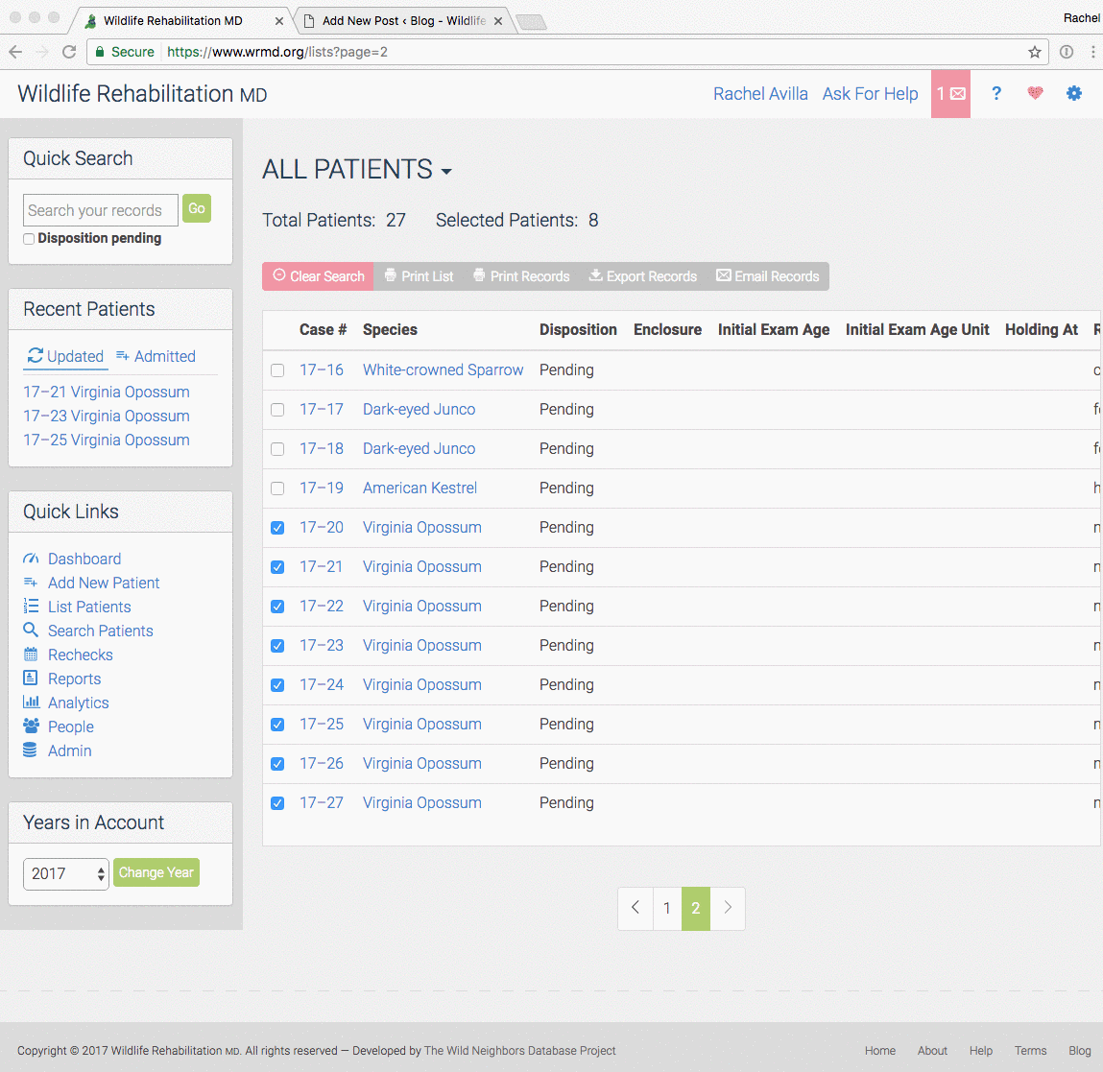Click the browser back arrow
The width and height of the screenshot is (1103, 1072).
coord(15,52)
